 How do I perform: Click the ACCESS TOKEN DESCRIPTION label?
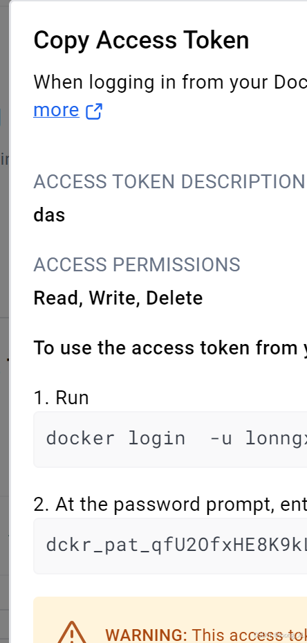click(169, 181)
